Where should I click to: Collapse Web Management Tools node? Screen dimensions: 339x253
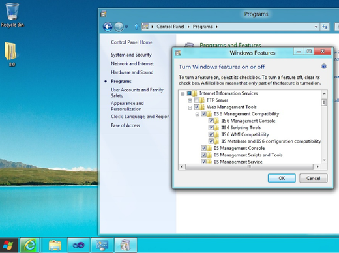[190, 108]
